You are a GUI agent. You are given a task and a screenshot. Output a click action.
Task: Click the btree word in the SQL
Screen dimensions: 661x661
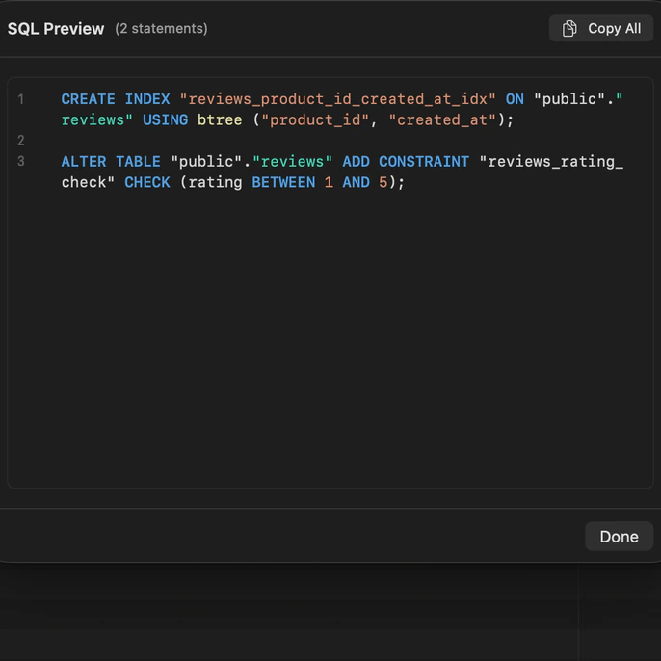click(220, 119)
